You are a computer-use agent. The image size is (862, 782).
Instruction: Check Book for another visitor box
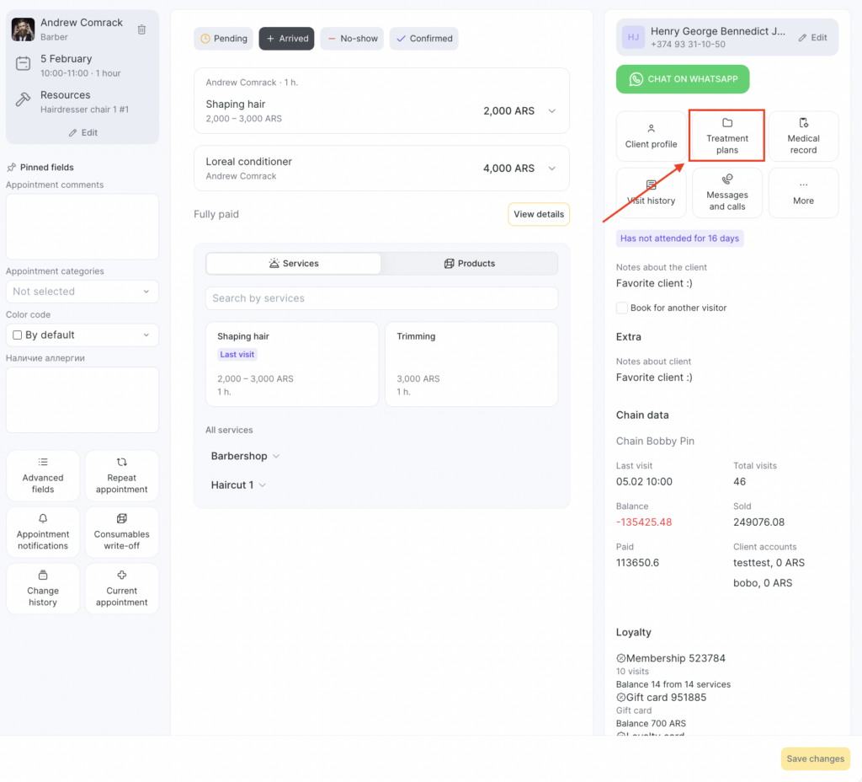[x=622, y=308]
